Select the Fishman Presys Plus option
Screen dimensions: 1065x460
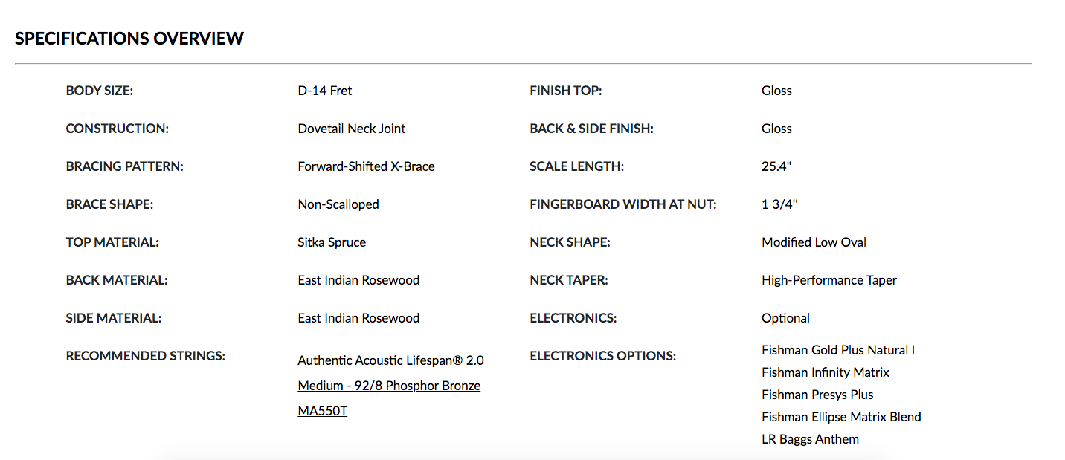817,395
